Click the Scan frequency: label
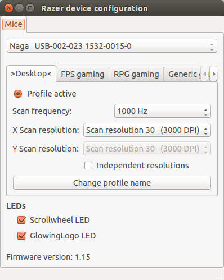Viewport: 224px width, 280px height. pos(42,111)
